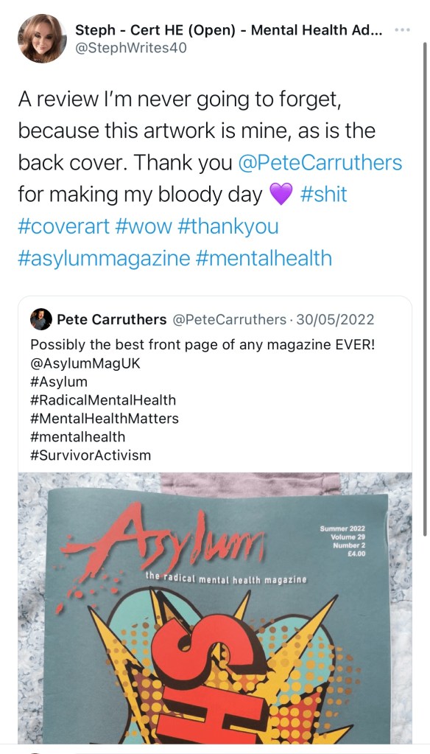The height and width of the screenshot is (754, 430).
Task: Tap the #mentalhealth hashtag in main tweet
Action: click(264, 258)
